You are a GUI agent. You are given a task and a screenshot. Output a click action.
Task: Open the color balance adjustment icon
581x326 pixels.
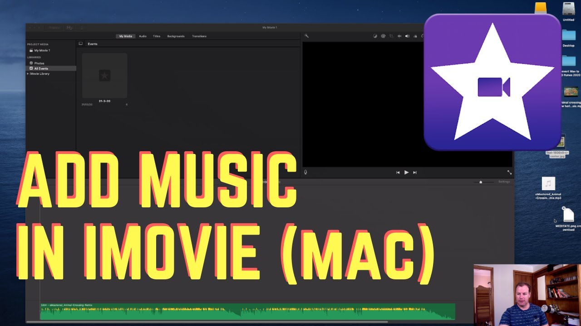pyautogui.click(x=375, y=36)
